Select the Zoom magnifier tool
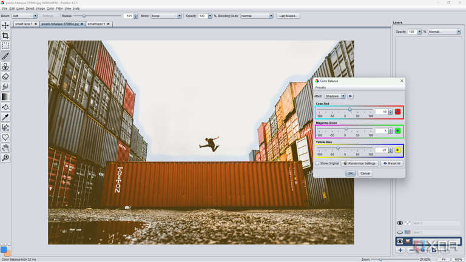This screenshot has width=466, height=262. pos(5,158)
